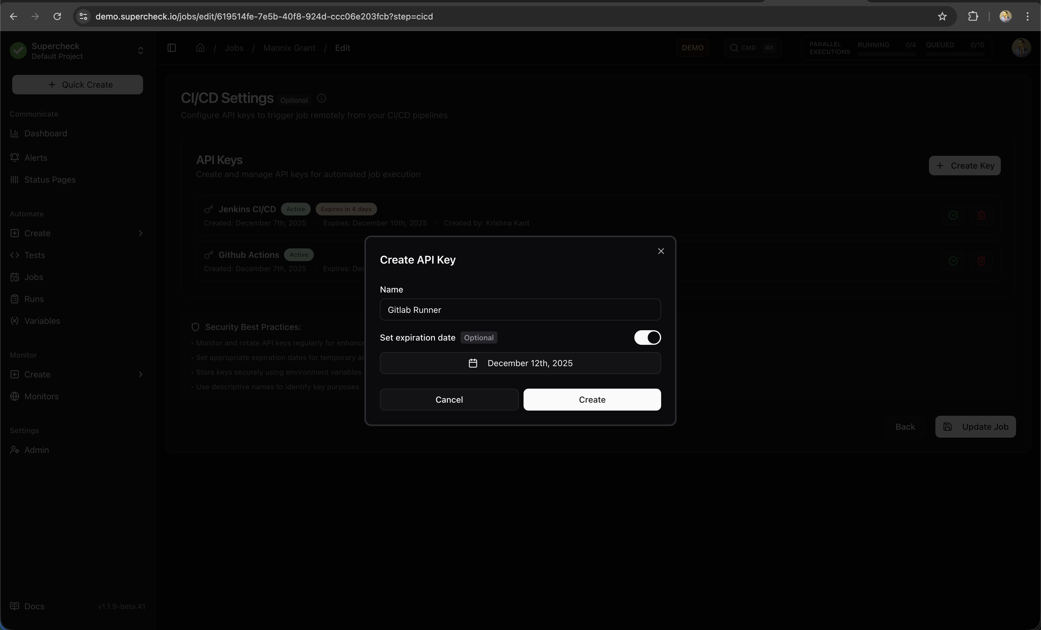Delete the Github Actions key via trash icon
The height and width of the screenshot is (630, 1041).
click(981, 261)
